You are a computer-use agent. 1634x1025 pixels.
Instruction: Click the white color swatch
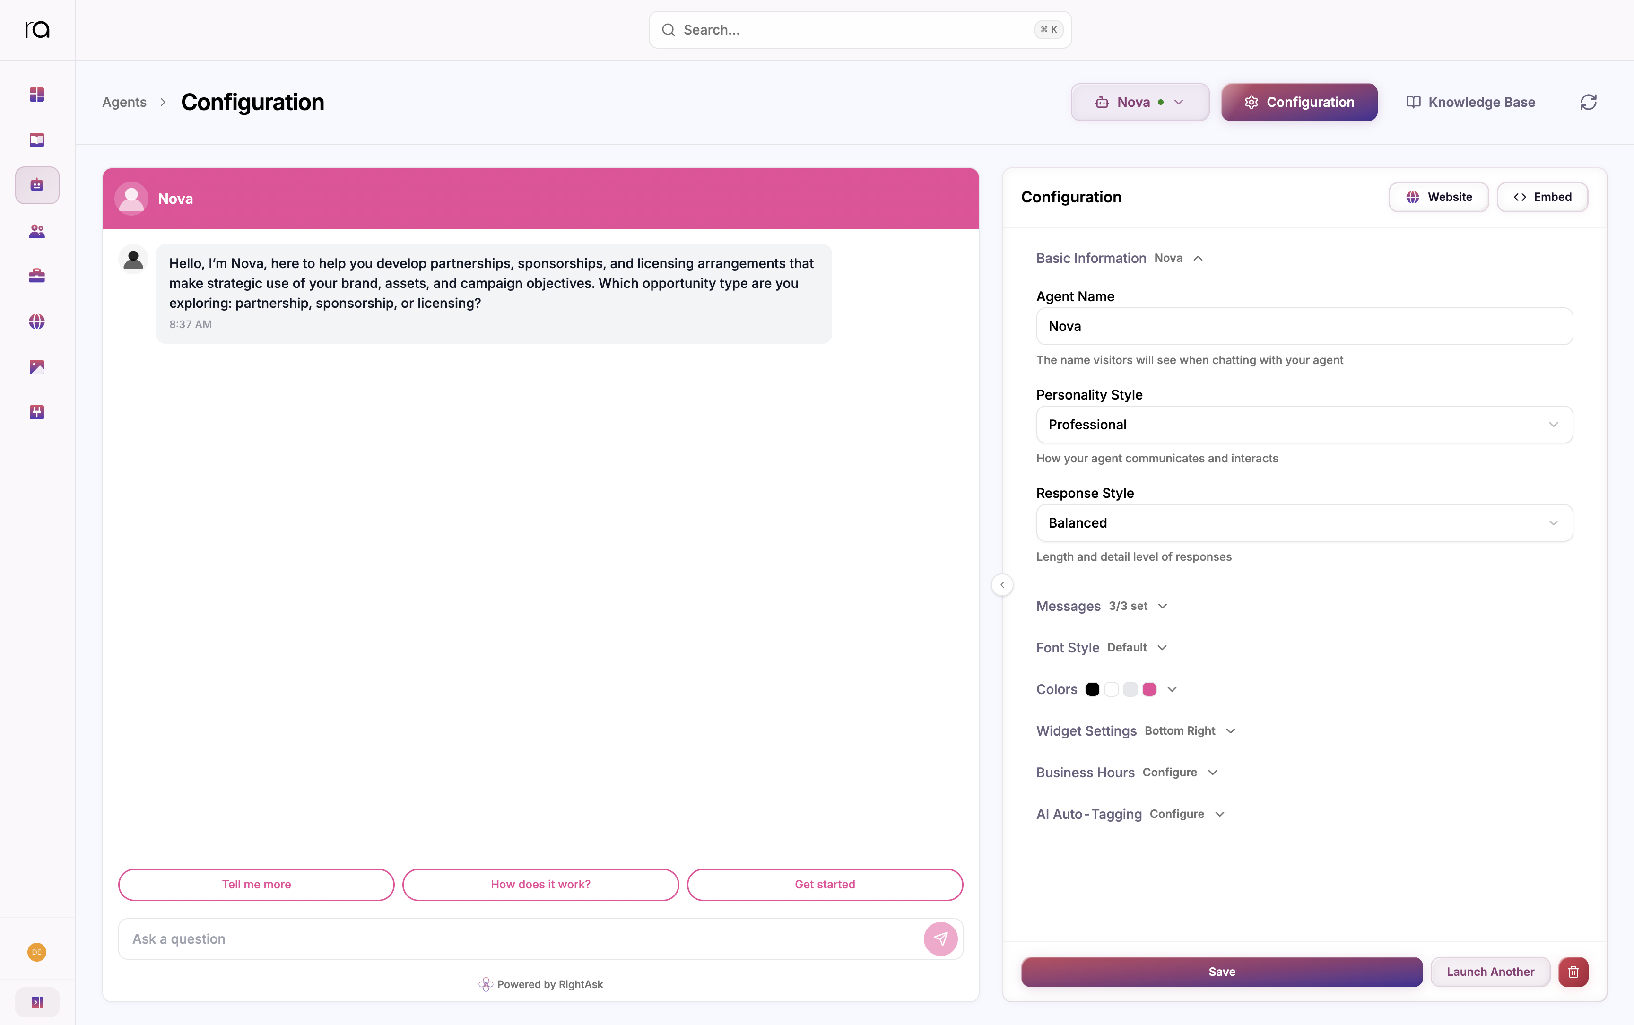(1112, 689)
